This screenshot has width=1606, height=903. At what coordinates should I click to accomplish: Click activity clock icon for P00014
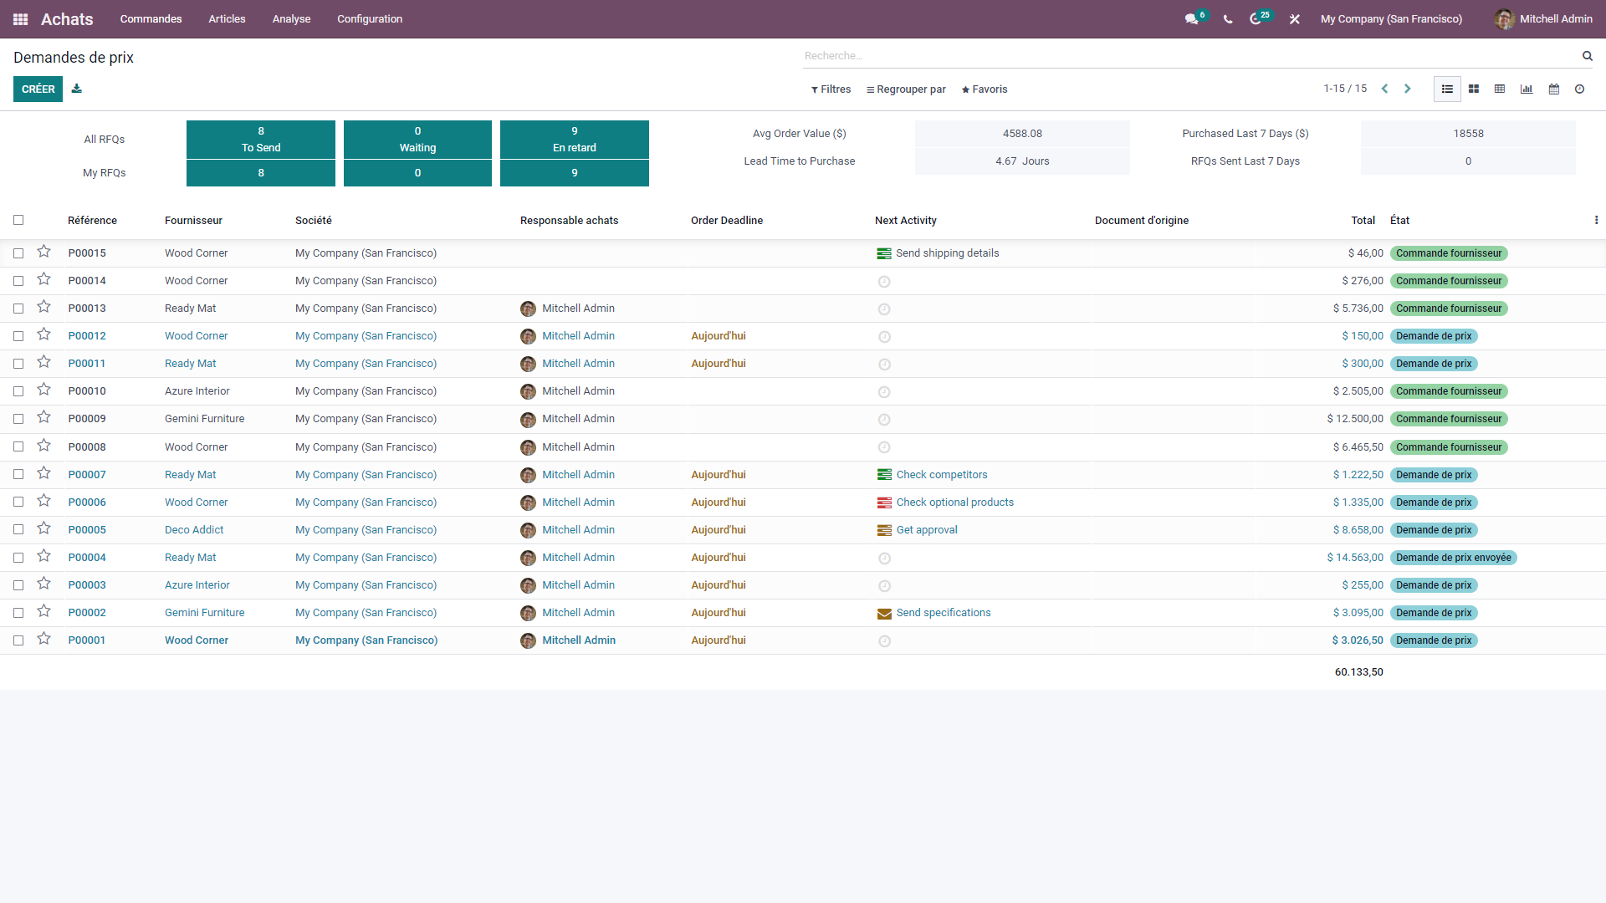pos(884,282)
